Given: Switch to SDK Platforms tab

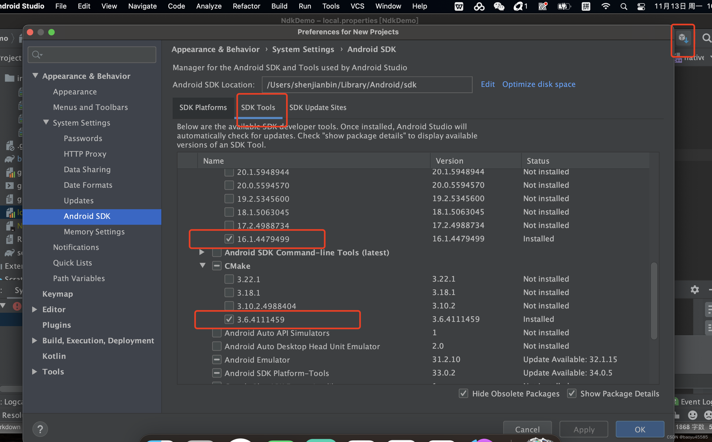Looking at the screenshot, I should coord(203,108).
